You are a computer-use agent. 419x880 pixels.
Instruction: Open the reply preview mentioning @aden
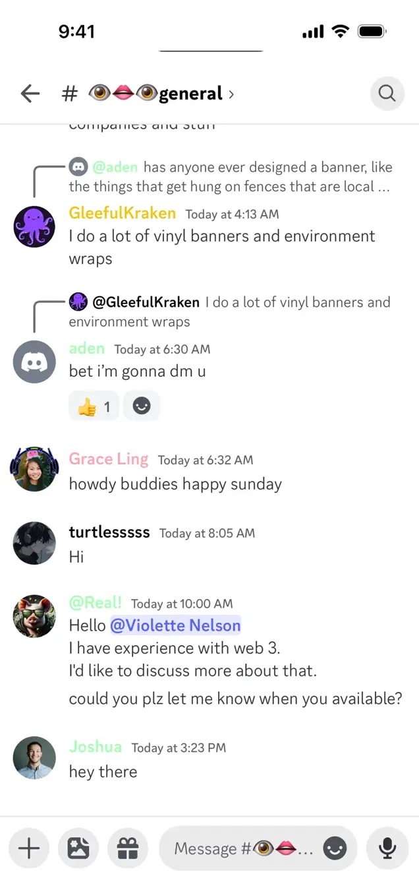click(x=230, y=177)
